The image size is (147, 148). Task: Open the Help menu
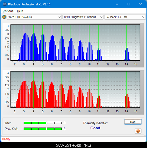click(20, 11)
